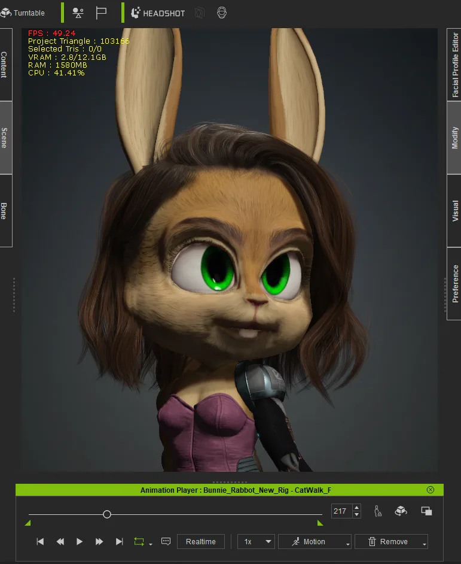Open the Remove dropdown arrow
The image size is (461, 564).
point(425,544)
